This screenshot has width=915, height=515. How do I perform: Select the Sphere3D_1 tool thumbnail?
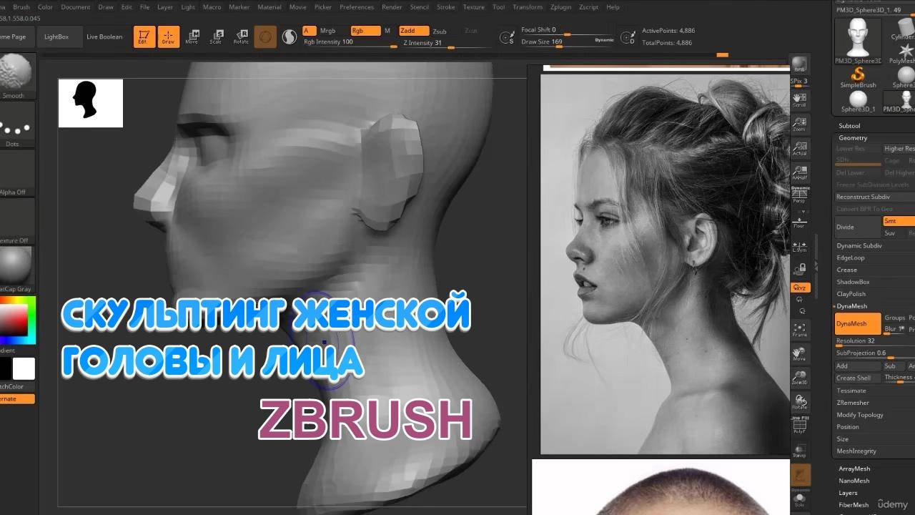pyautogui.click(x=858, y=101)
